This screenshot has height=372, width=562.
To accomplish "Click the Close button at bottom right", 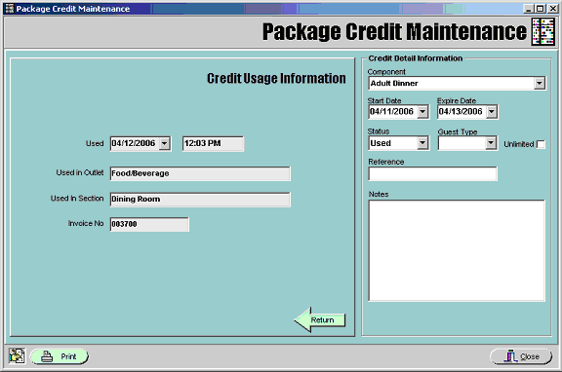I will click(x=521, y=356).
